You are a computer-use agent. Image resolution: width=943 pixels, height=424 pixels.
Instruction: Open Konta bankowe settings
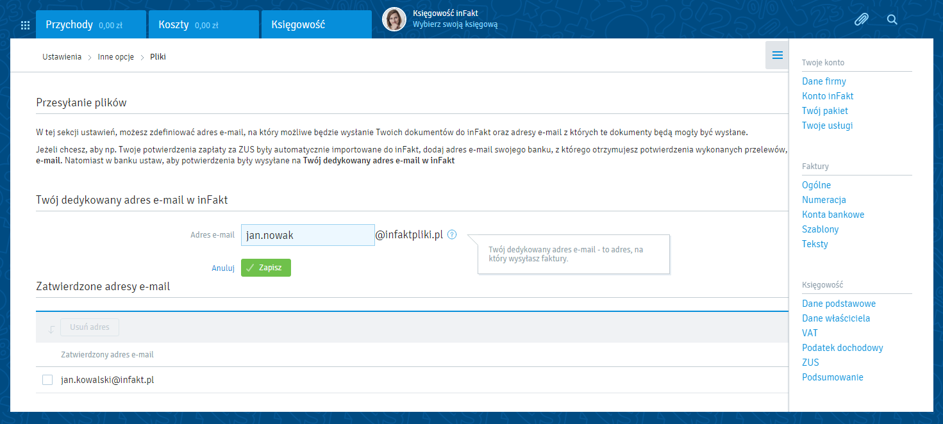pyautogui.click(x=833, y=215)
